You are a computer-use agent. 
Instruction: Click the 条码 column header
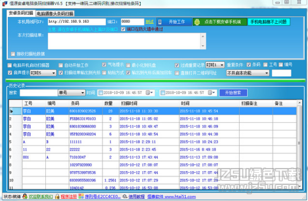tap(85, 104)
